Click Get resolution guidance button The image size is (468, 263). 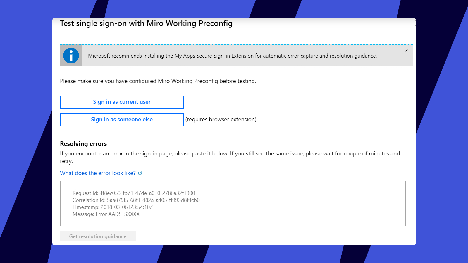click(98, 236)
